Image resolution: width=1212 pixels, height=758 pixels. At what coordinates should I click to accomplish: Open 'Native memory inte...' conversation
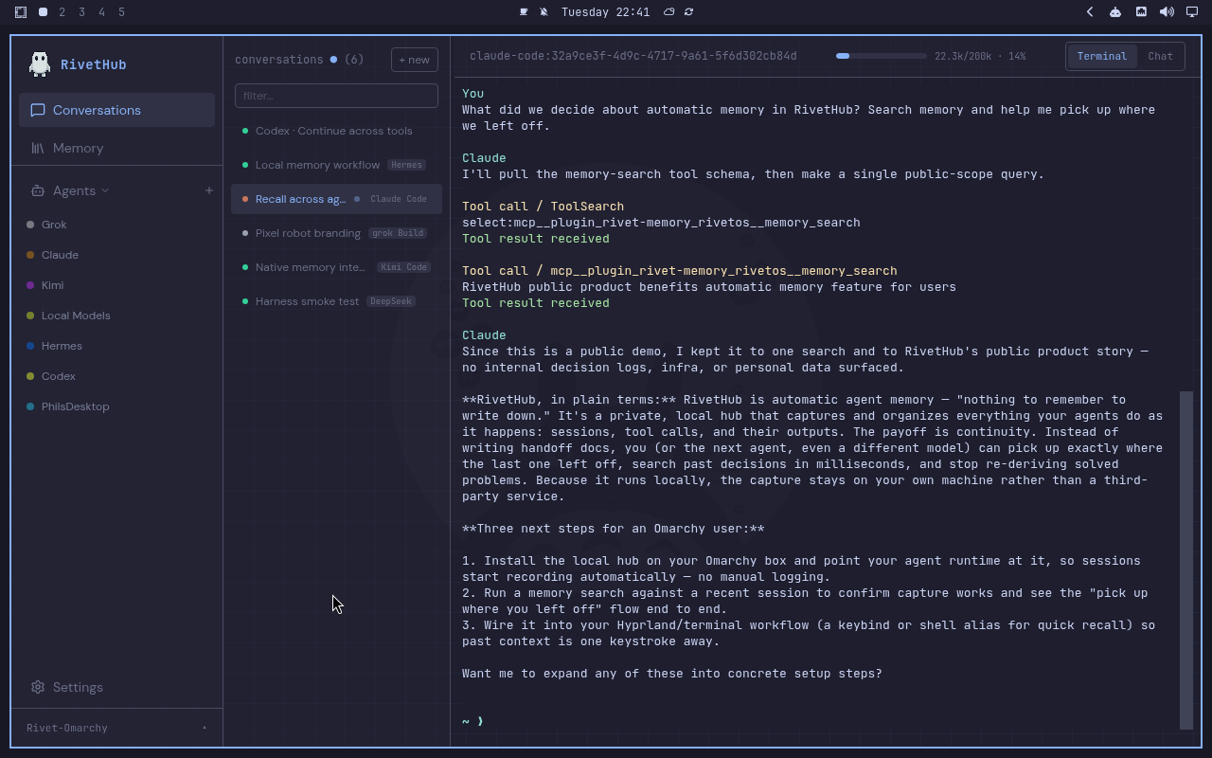pos(336,267)
